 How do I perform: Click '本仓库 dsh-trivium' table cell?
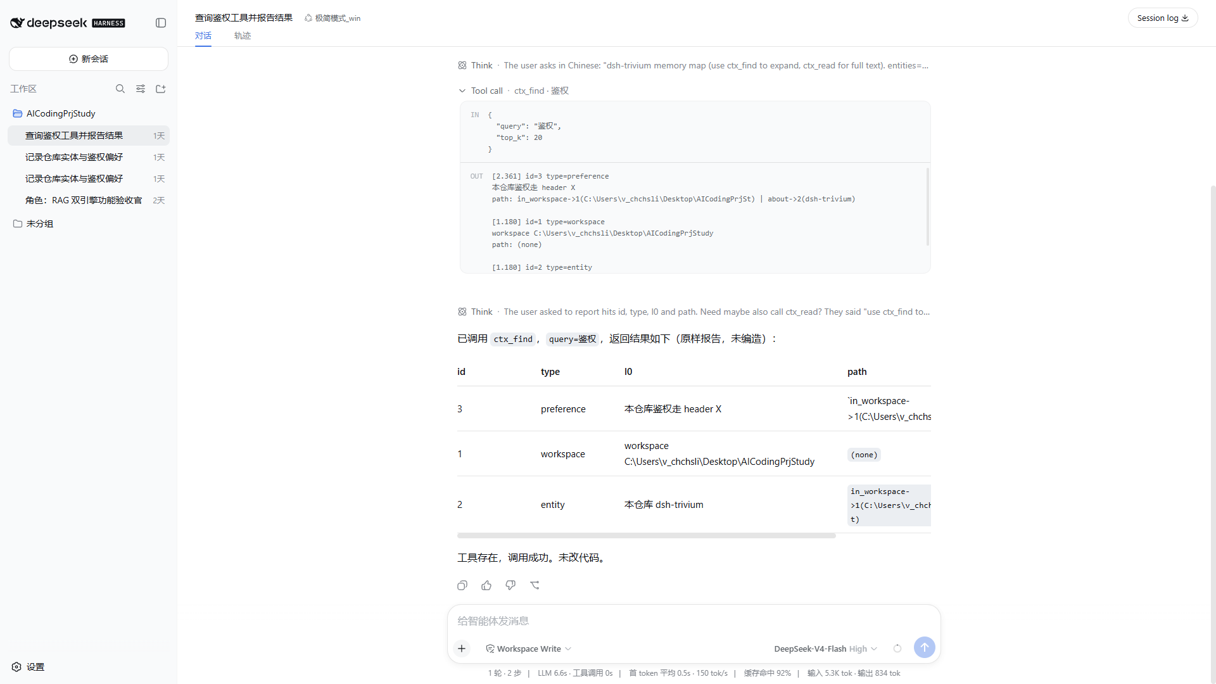point(664,505)
